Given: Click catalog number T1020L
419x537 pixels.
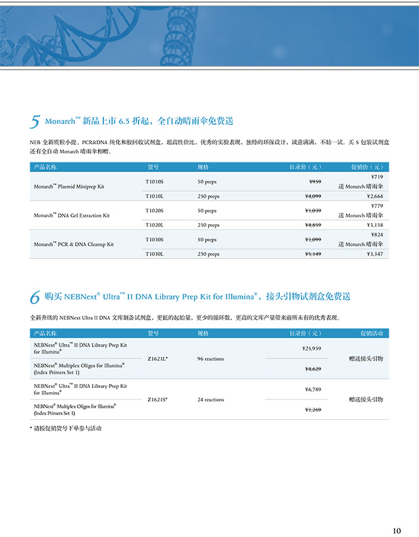Looking at the screenshot, I should tap(155, 225).
